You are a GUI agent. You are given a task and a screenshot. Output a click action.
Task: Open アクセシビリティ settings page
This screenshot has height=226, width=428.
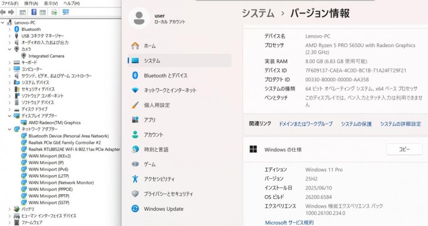click(x=179, y=179)
